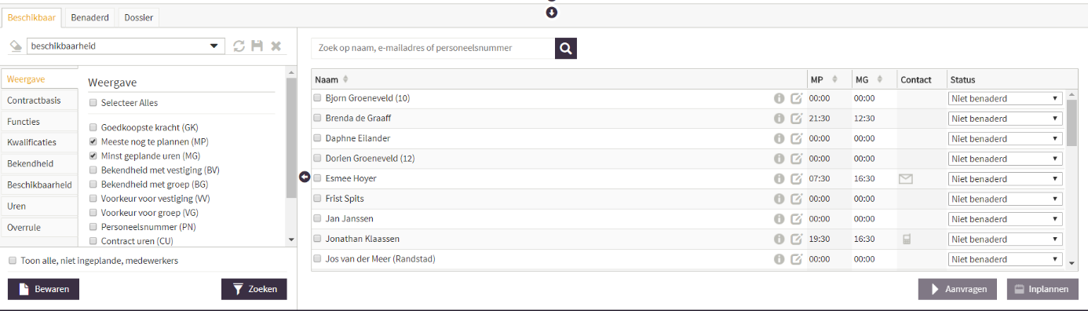The width and height of the screenshot is (1088, 311).
Task: Click the envelope contact icon for Esmee Hoyer
Action: (x=906, y=179)
